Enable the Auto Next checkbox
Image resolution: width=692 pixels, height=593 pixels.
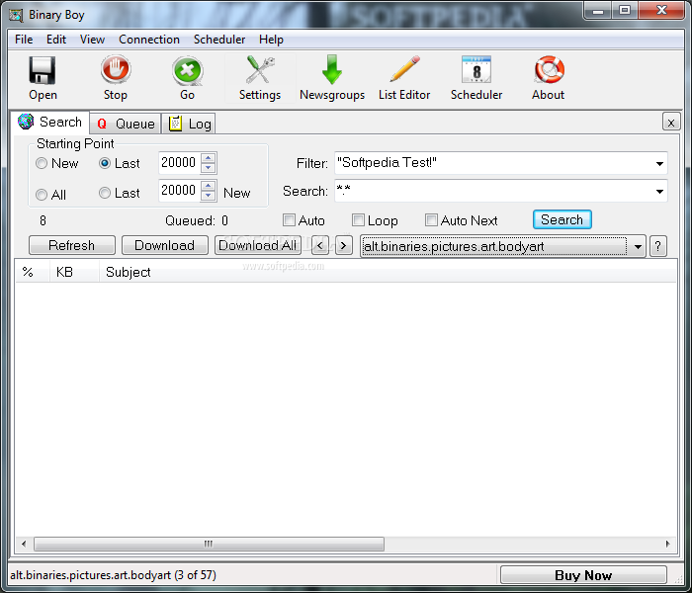click(x=431, y=219)
